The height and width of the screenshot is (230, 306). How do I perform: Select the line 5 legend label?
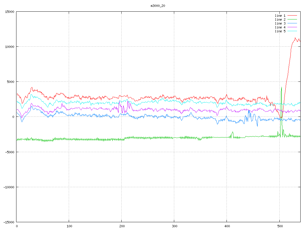280,31
